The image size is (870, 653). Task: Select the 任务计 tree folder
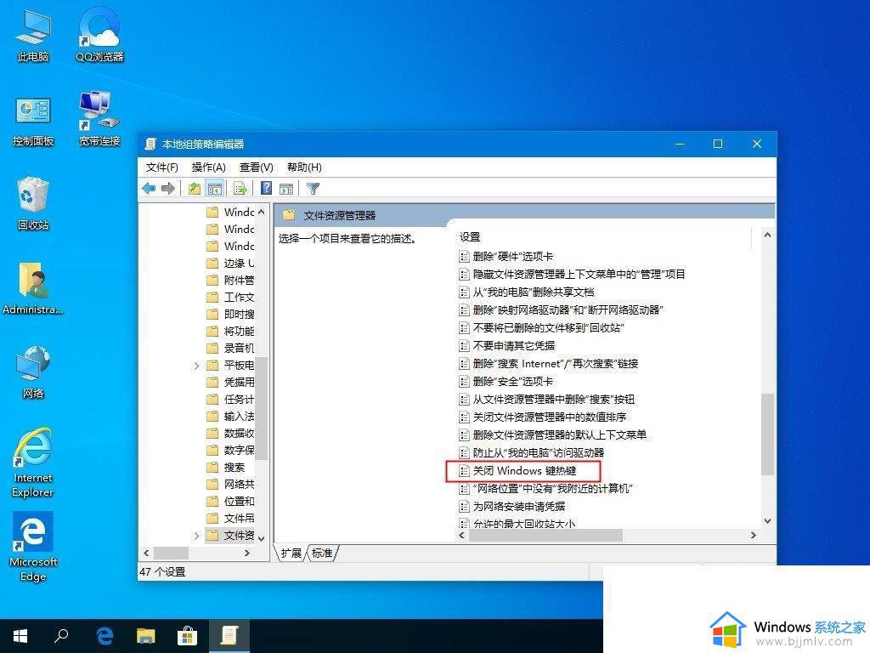(230, 400)
